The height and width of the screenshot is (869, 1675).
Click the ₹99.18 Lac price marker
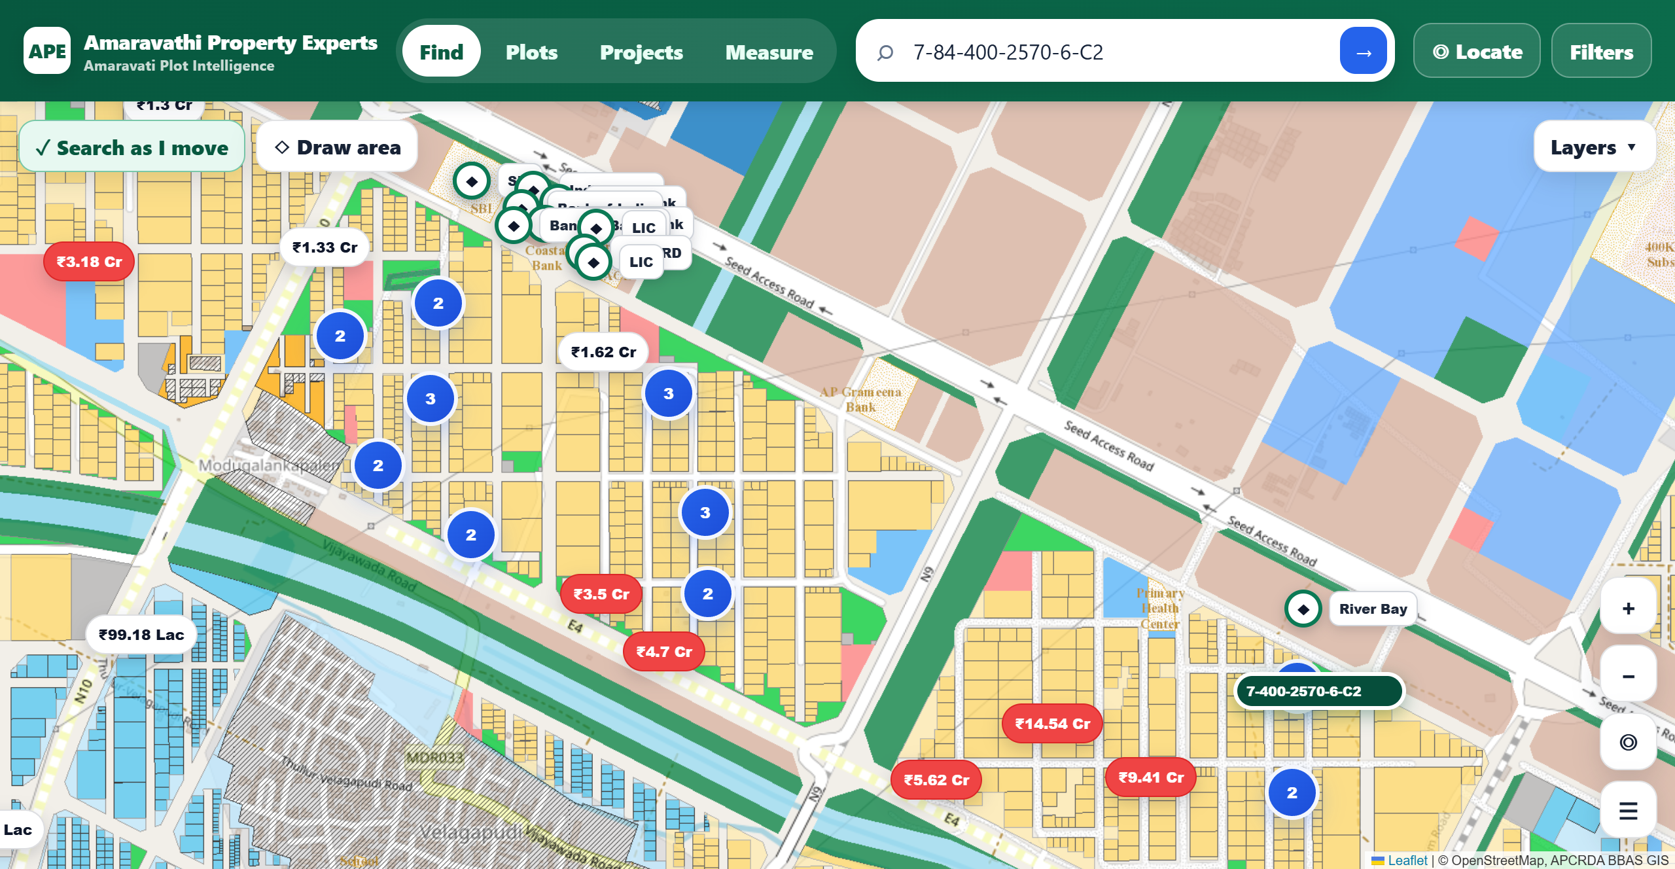pos(141,635)
